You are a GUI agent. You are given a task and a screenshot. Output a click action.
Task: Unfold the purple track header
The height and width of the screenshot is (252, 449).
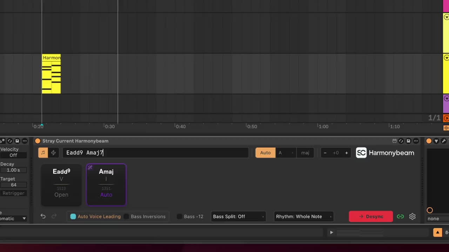446,99
